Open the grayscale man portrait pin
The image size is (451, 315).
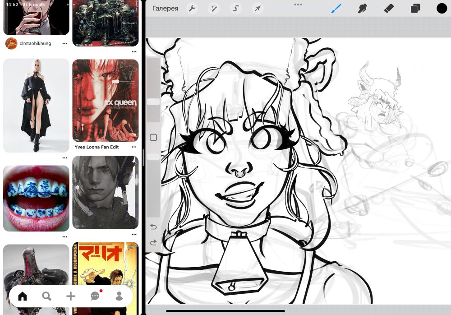[106, 192]
